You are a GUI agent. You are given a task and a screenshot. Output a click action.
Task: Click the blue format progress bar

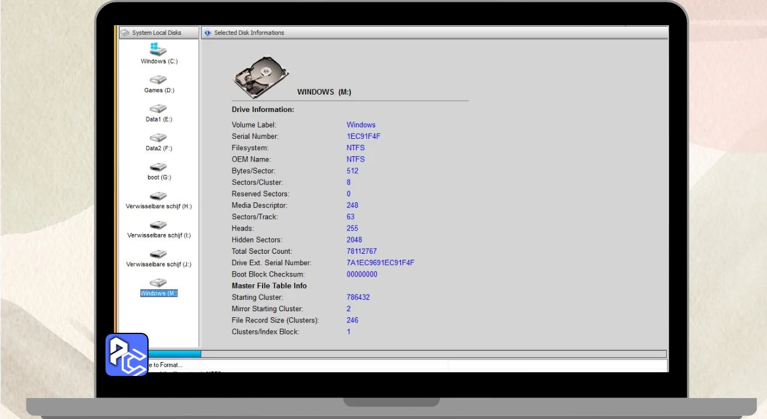174,354
